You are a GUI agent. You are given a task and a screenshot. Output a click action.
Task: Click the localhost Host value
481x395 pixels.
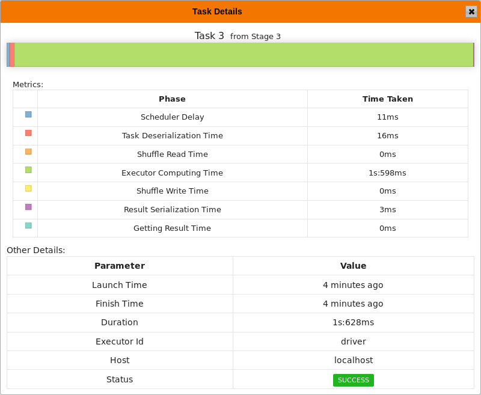point(354,360)
